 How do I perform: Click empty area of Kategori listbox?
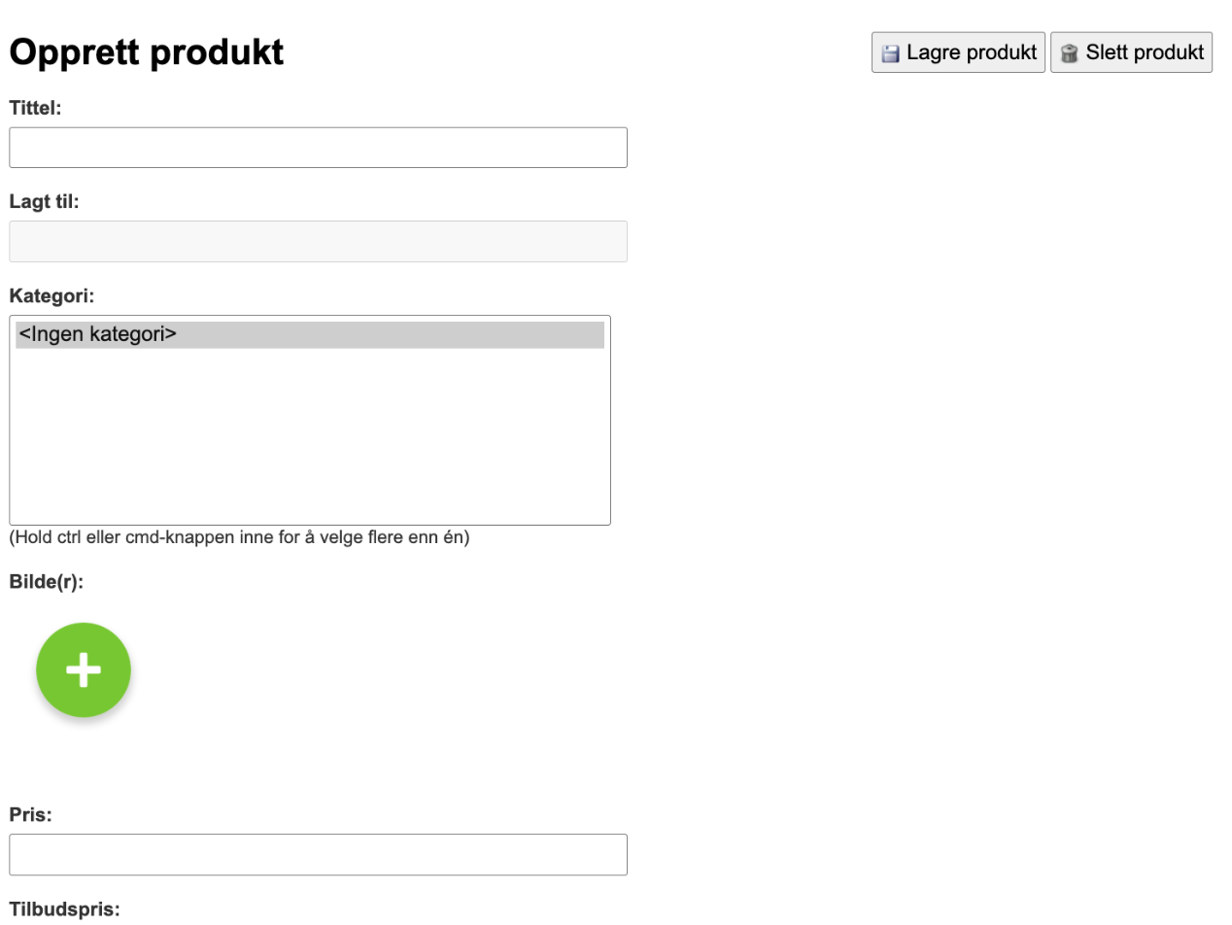point(310,437)
